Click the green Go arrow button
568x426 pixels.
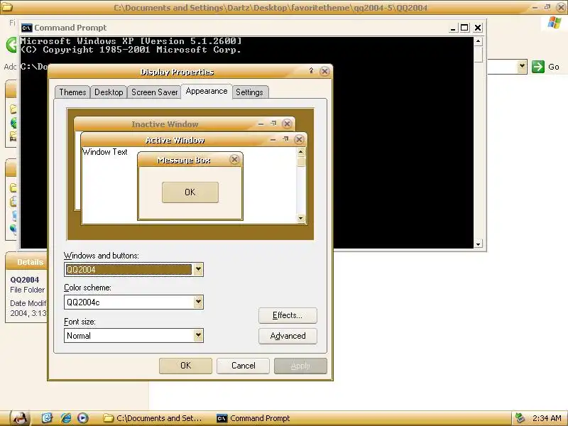(x=538, y=67)
